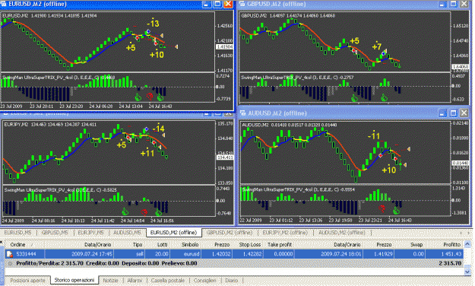
Task: Open the Consiglieri terminal tab
Action: coord(204,281)
